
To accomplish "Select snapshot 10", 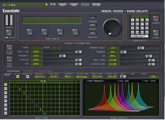I will coord(137,28).
